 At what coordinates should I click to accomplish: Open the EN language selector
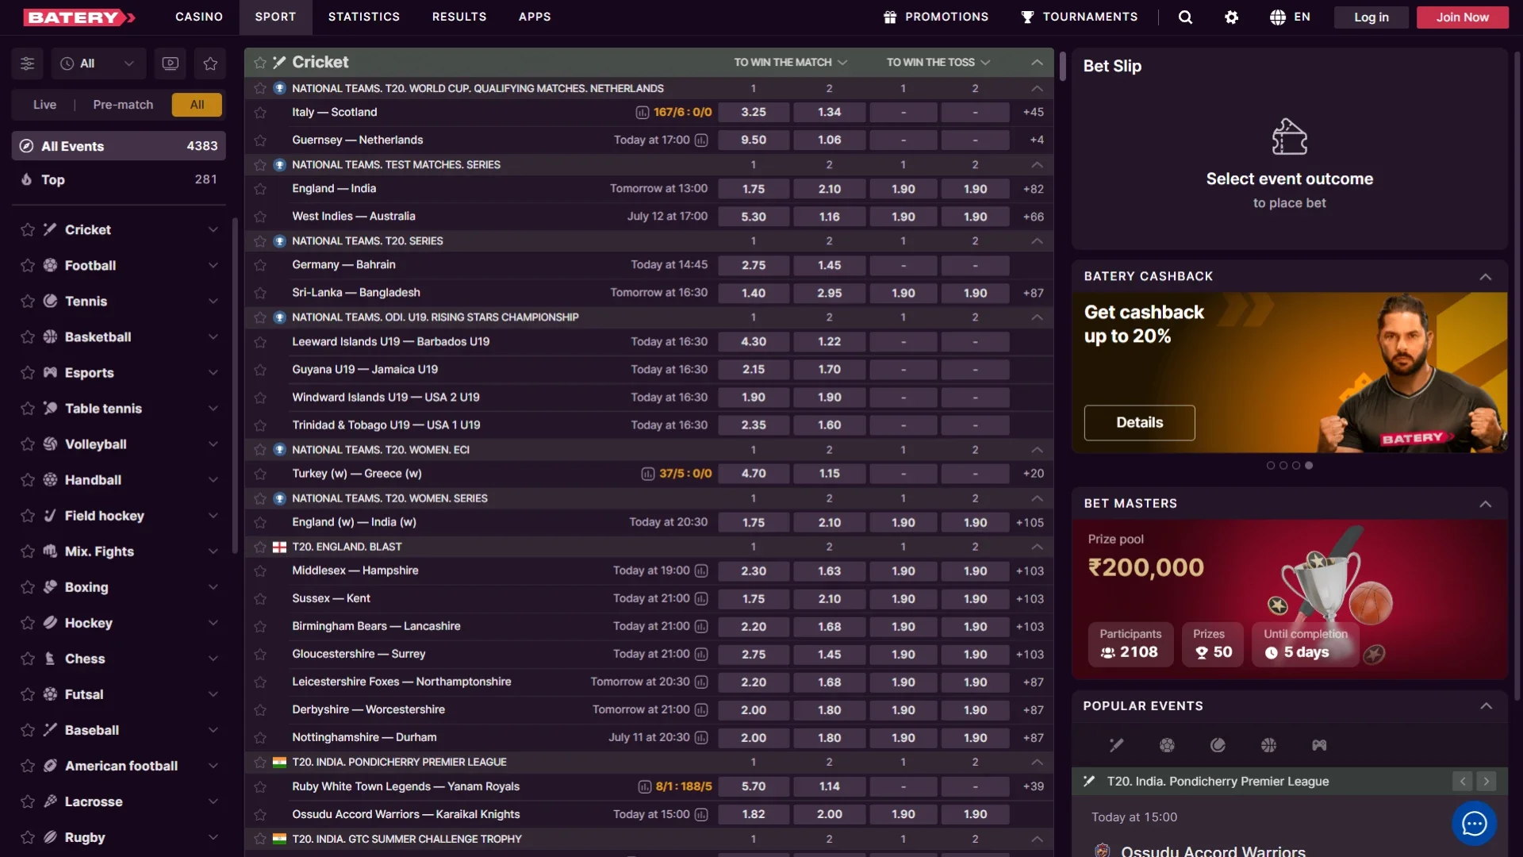coord(1289,17)
